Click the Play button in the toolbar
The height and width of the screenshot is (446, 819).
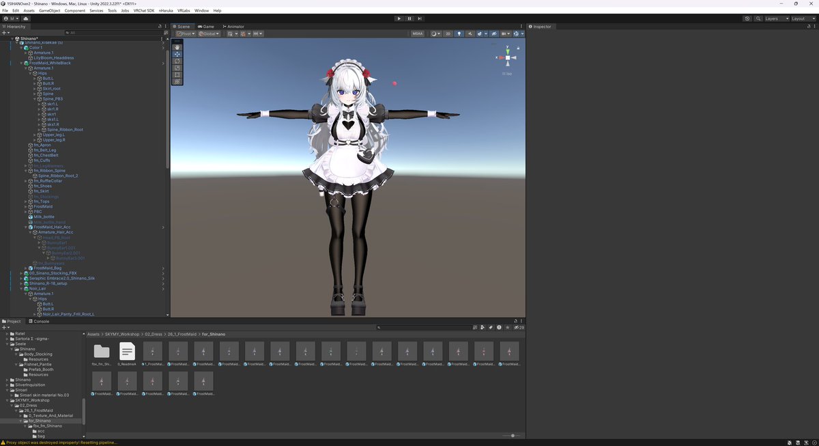(399, 18)
